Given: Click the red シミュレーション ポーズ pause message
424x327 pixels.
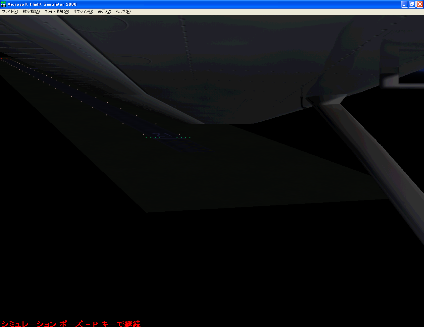Looking at the screenshot, I should click(x=71, y=324).
